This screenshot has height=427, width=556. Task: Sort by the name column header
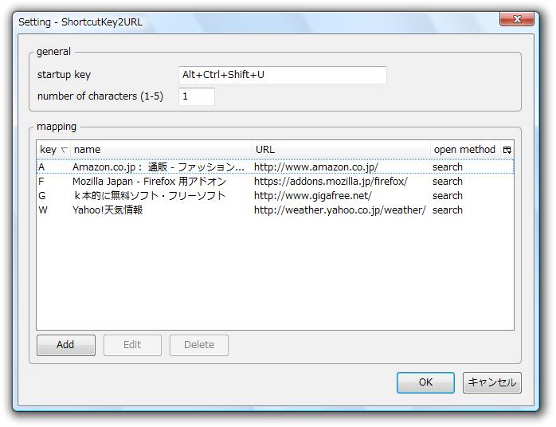coord(162,150)
